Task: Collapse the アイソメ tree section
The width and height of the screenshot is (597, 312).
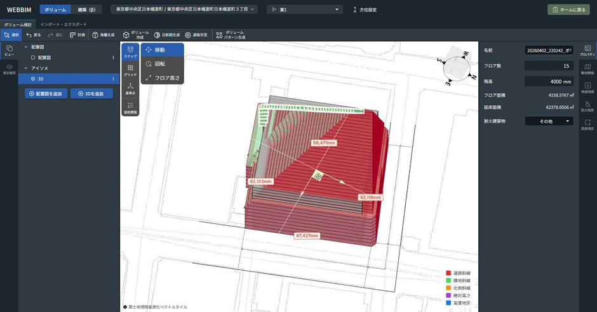Action: 26,68
